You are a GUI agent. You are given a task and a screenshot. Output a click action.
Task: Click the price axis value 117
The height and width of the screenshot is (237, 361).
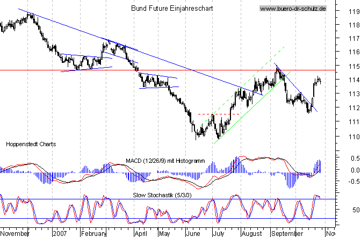point(354,39)
